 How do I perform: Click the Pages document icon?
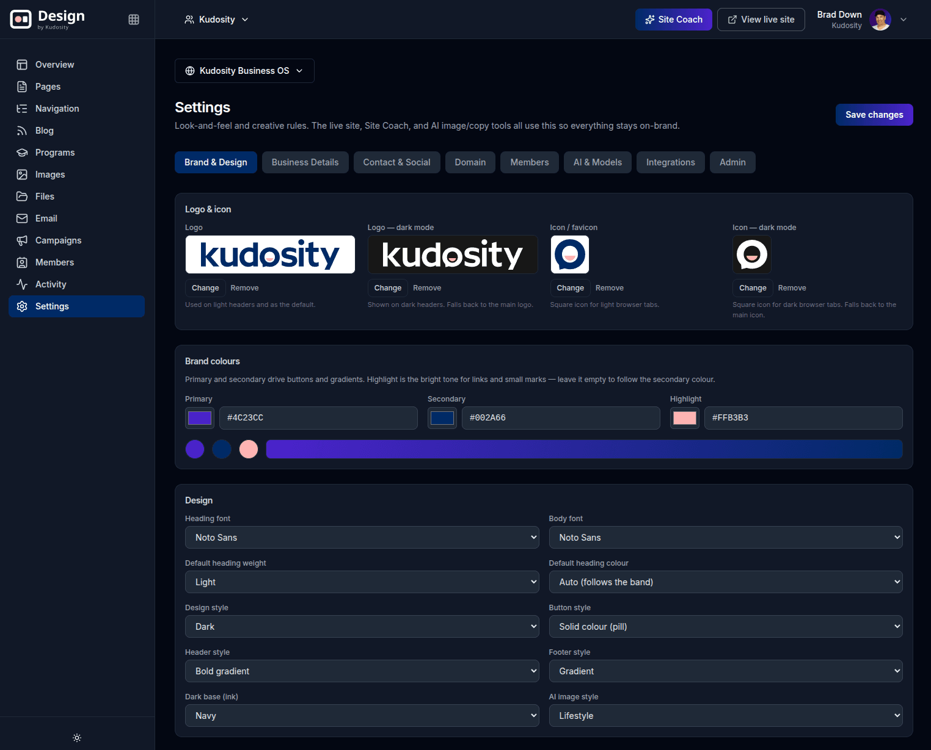tap(22, 87)
